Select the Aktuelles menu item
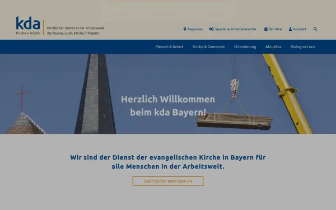Viewport: 336px width, 210px height. pyautogui.click(x=273, y=46)
